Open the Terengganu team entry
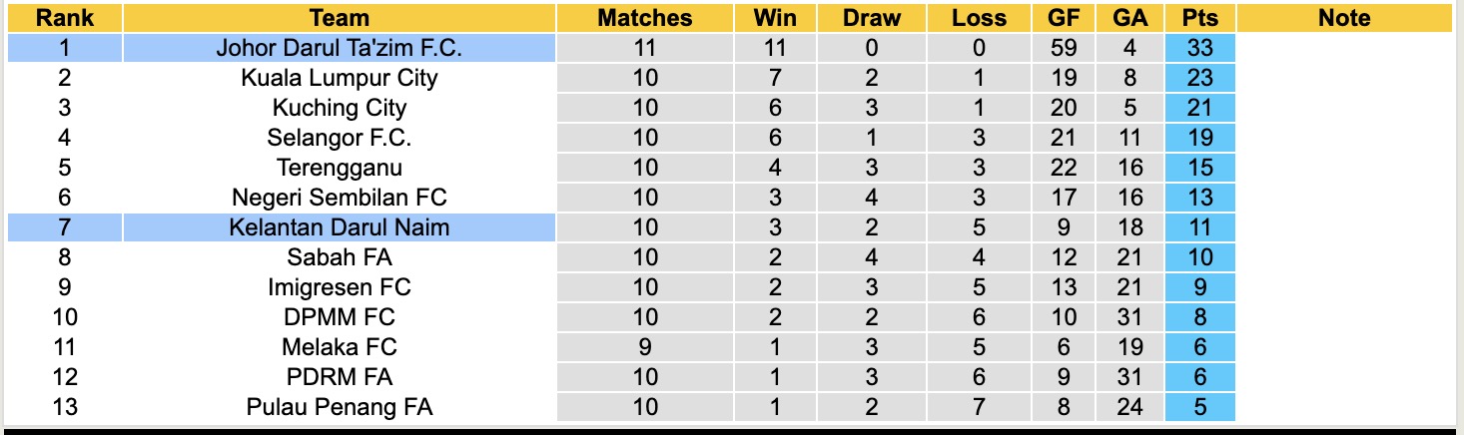The height and width of the screenshot is (435, 1464). [x=340, y=168]
